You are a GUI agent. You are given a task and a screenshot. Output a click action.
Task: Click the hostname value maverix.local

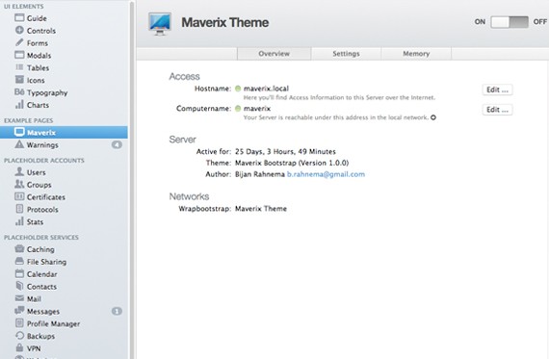(x=266, y=89)
